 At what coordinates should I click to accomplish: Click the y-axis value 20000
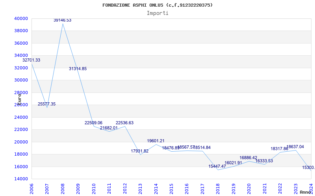click(21, 142)
